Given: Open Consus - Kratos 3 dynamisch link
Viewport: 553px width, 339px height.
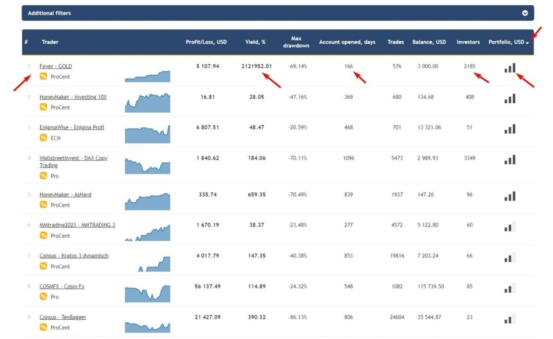Looking at the screenshot, I should coord(74,256).
